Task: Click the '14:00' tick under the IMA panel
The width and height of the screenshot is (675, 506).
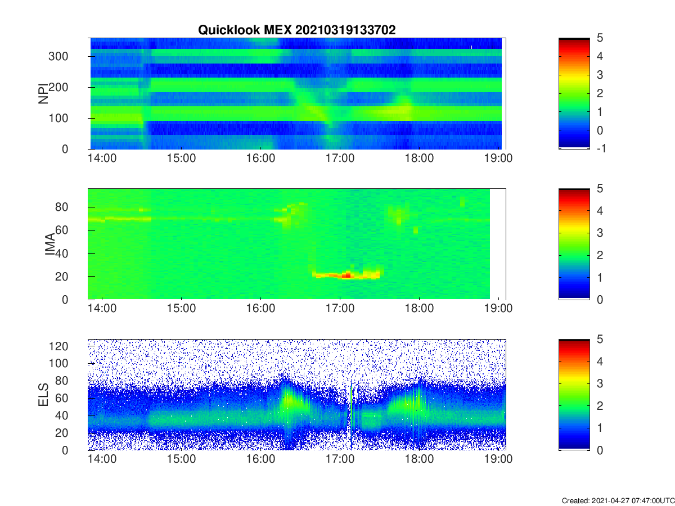Action: point(102,309)
